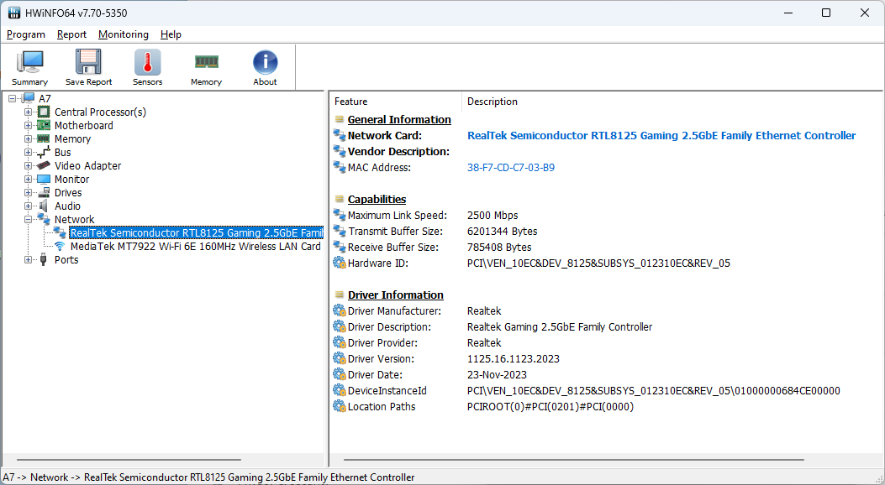
Task: Click the RealTek RTL8125 Network Card link
Action: [661, 135]
